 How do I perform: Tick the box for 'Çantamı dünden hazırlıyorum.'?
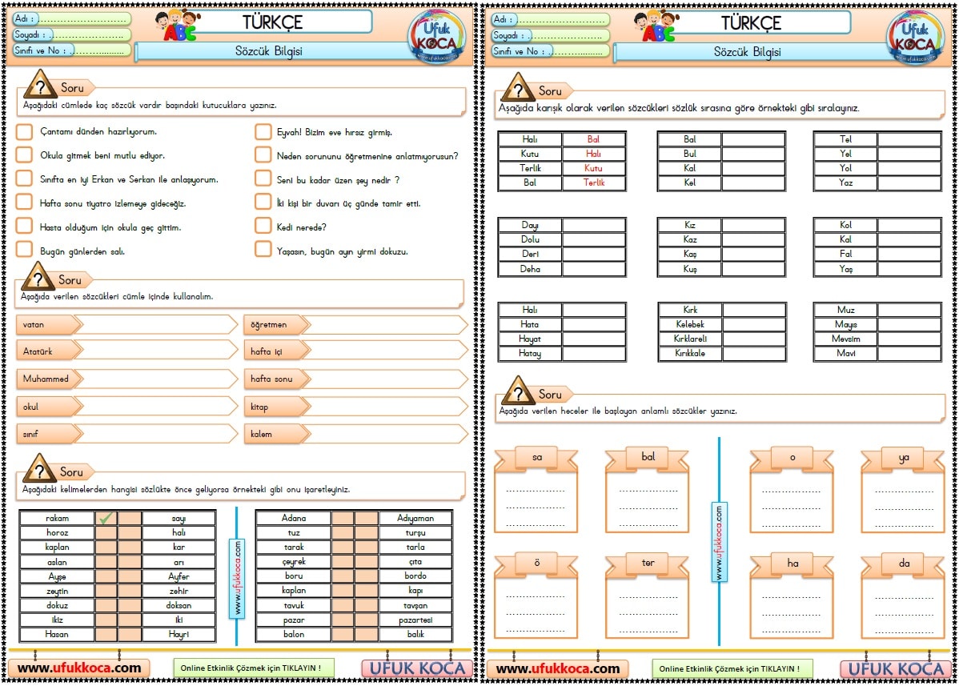25,131
